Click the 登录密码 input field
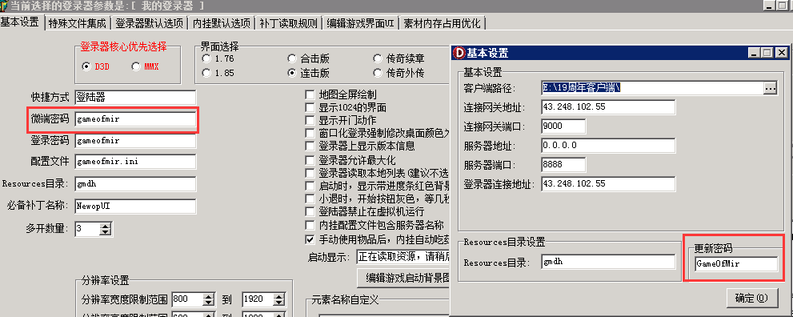This screenshot has width=793, height=317. 135,141
